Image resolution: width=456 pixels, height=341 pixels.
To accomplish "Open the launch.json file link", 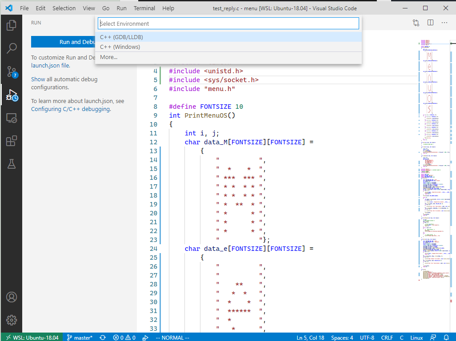I will coord(50,65).
